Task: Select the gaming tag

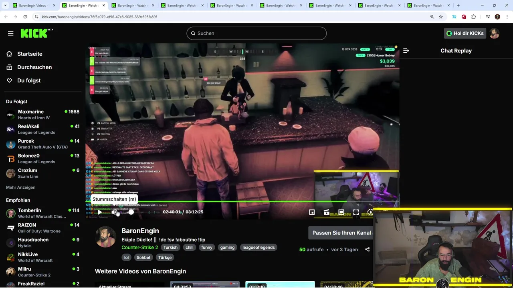Action: click(x=227, y=247)
